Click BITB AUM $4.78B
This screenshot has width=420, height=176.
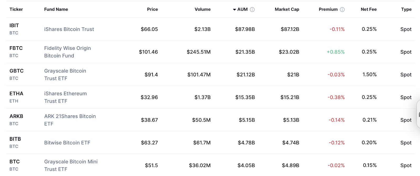246,143
